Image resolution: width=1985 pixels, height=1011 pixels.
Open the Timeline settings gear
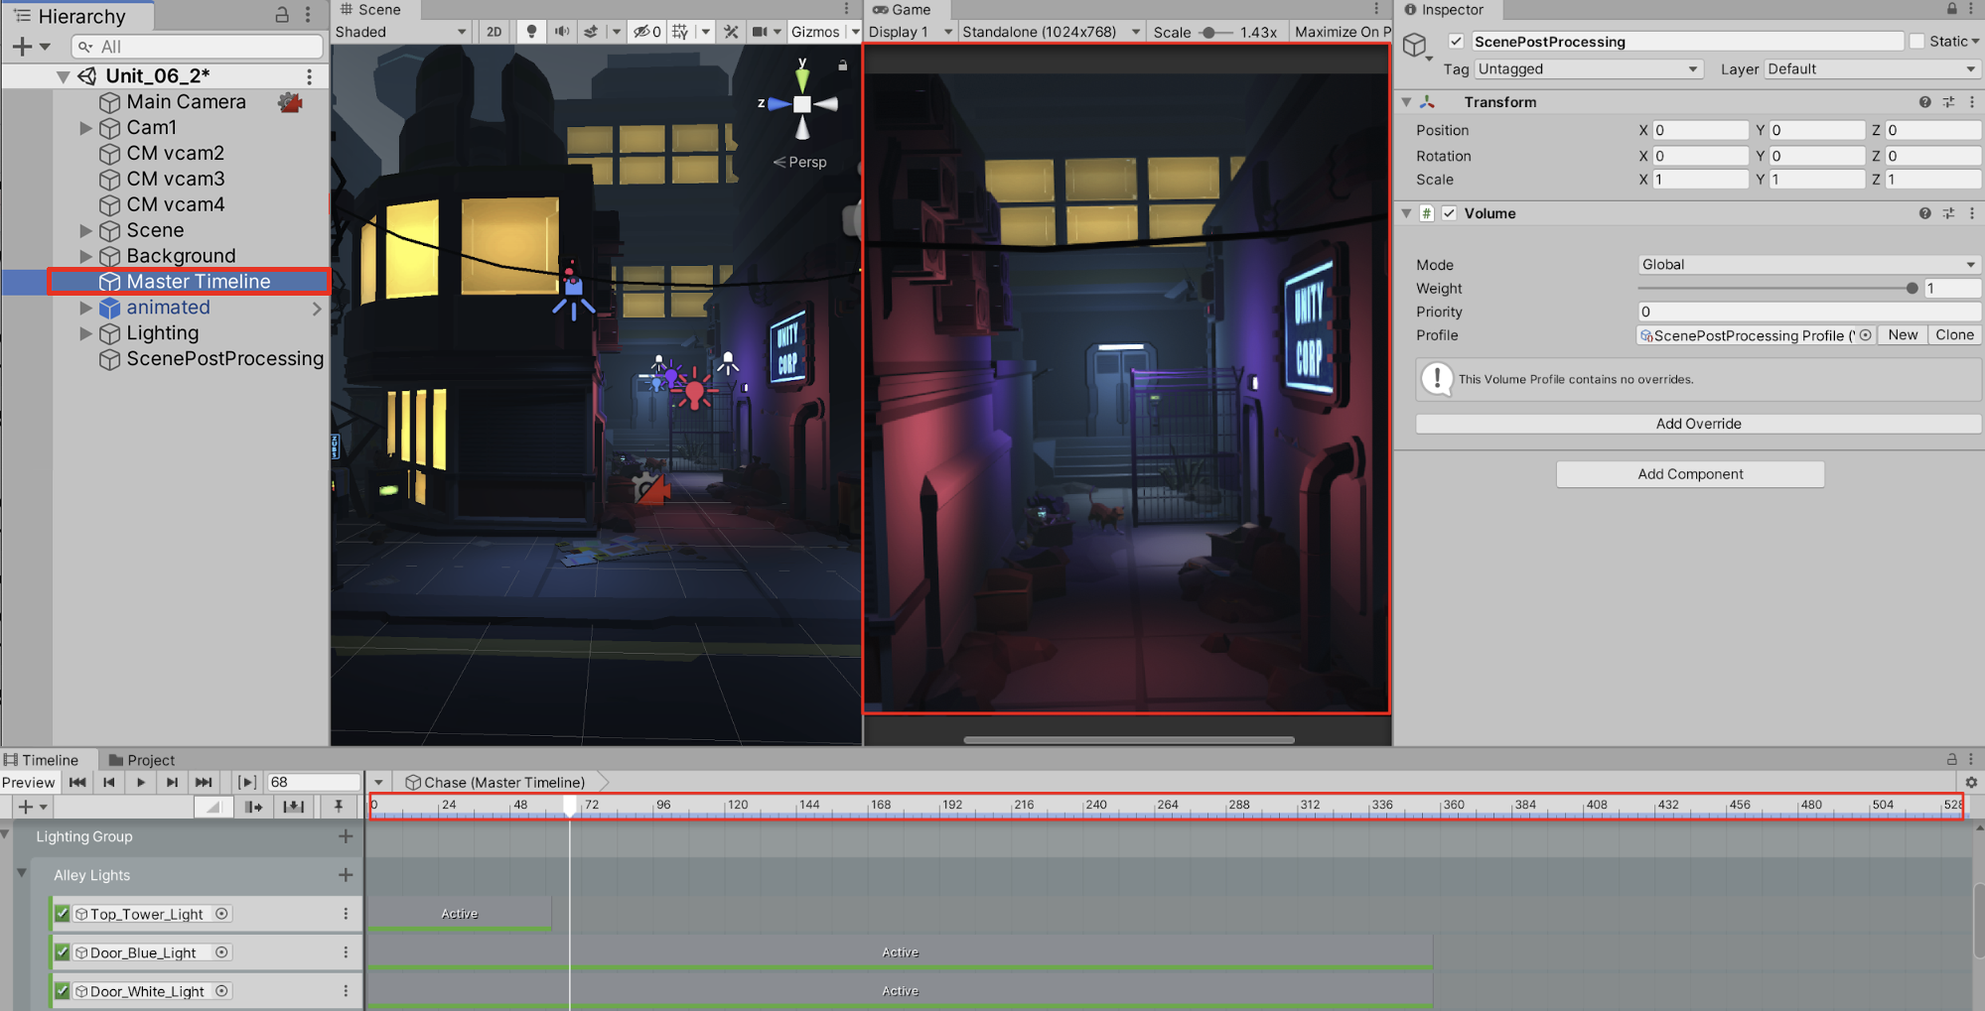point(1971,783)
